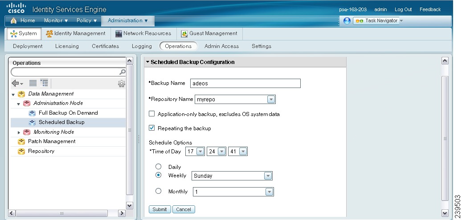Open the weekday dropdown showing Sunday
This screenshot has width=462, height=220.
click(268, 176)
